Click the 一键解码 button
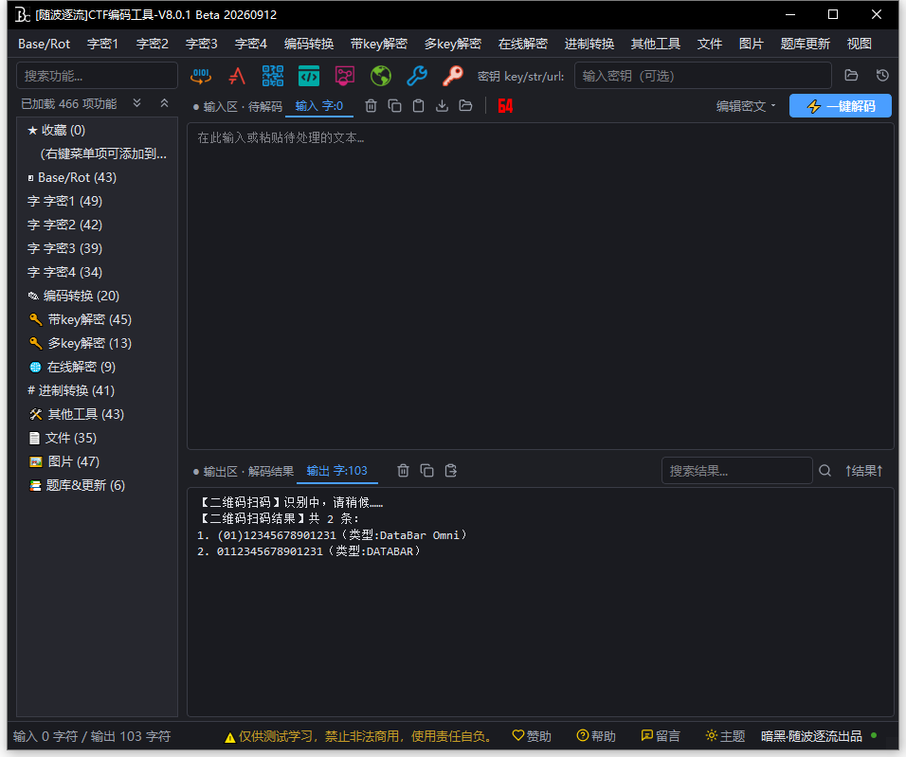 [840, 106]
